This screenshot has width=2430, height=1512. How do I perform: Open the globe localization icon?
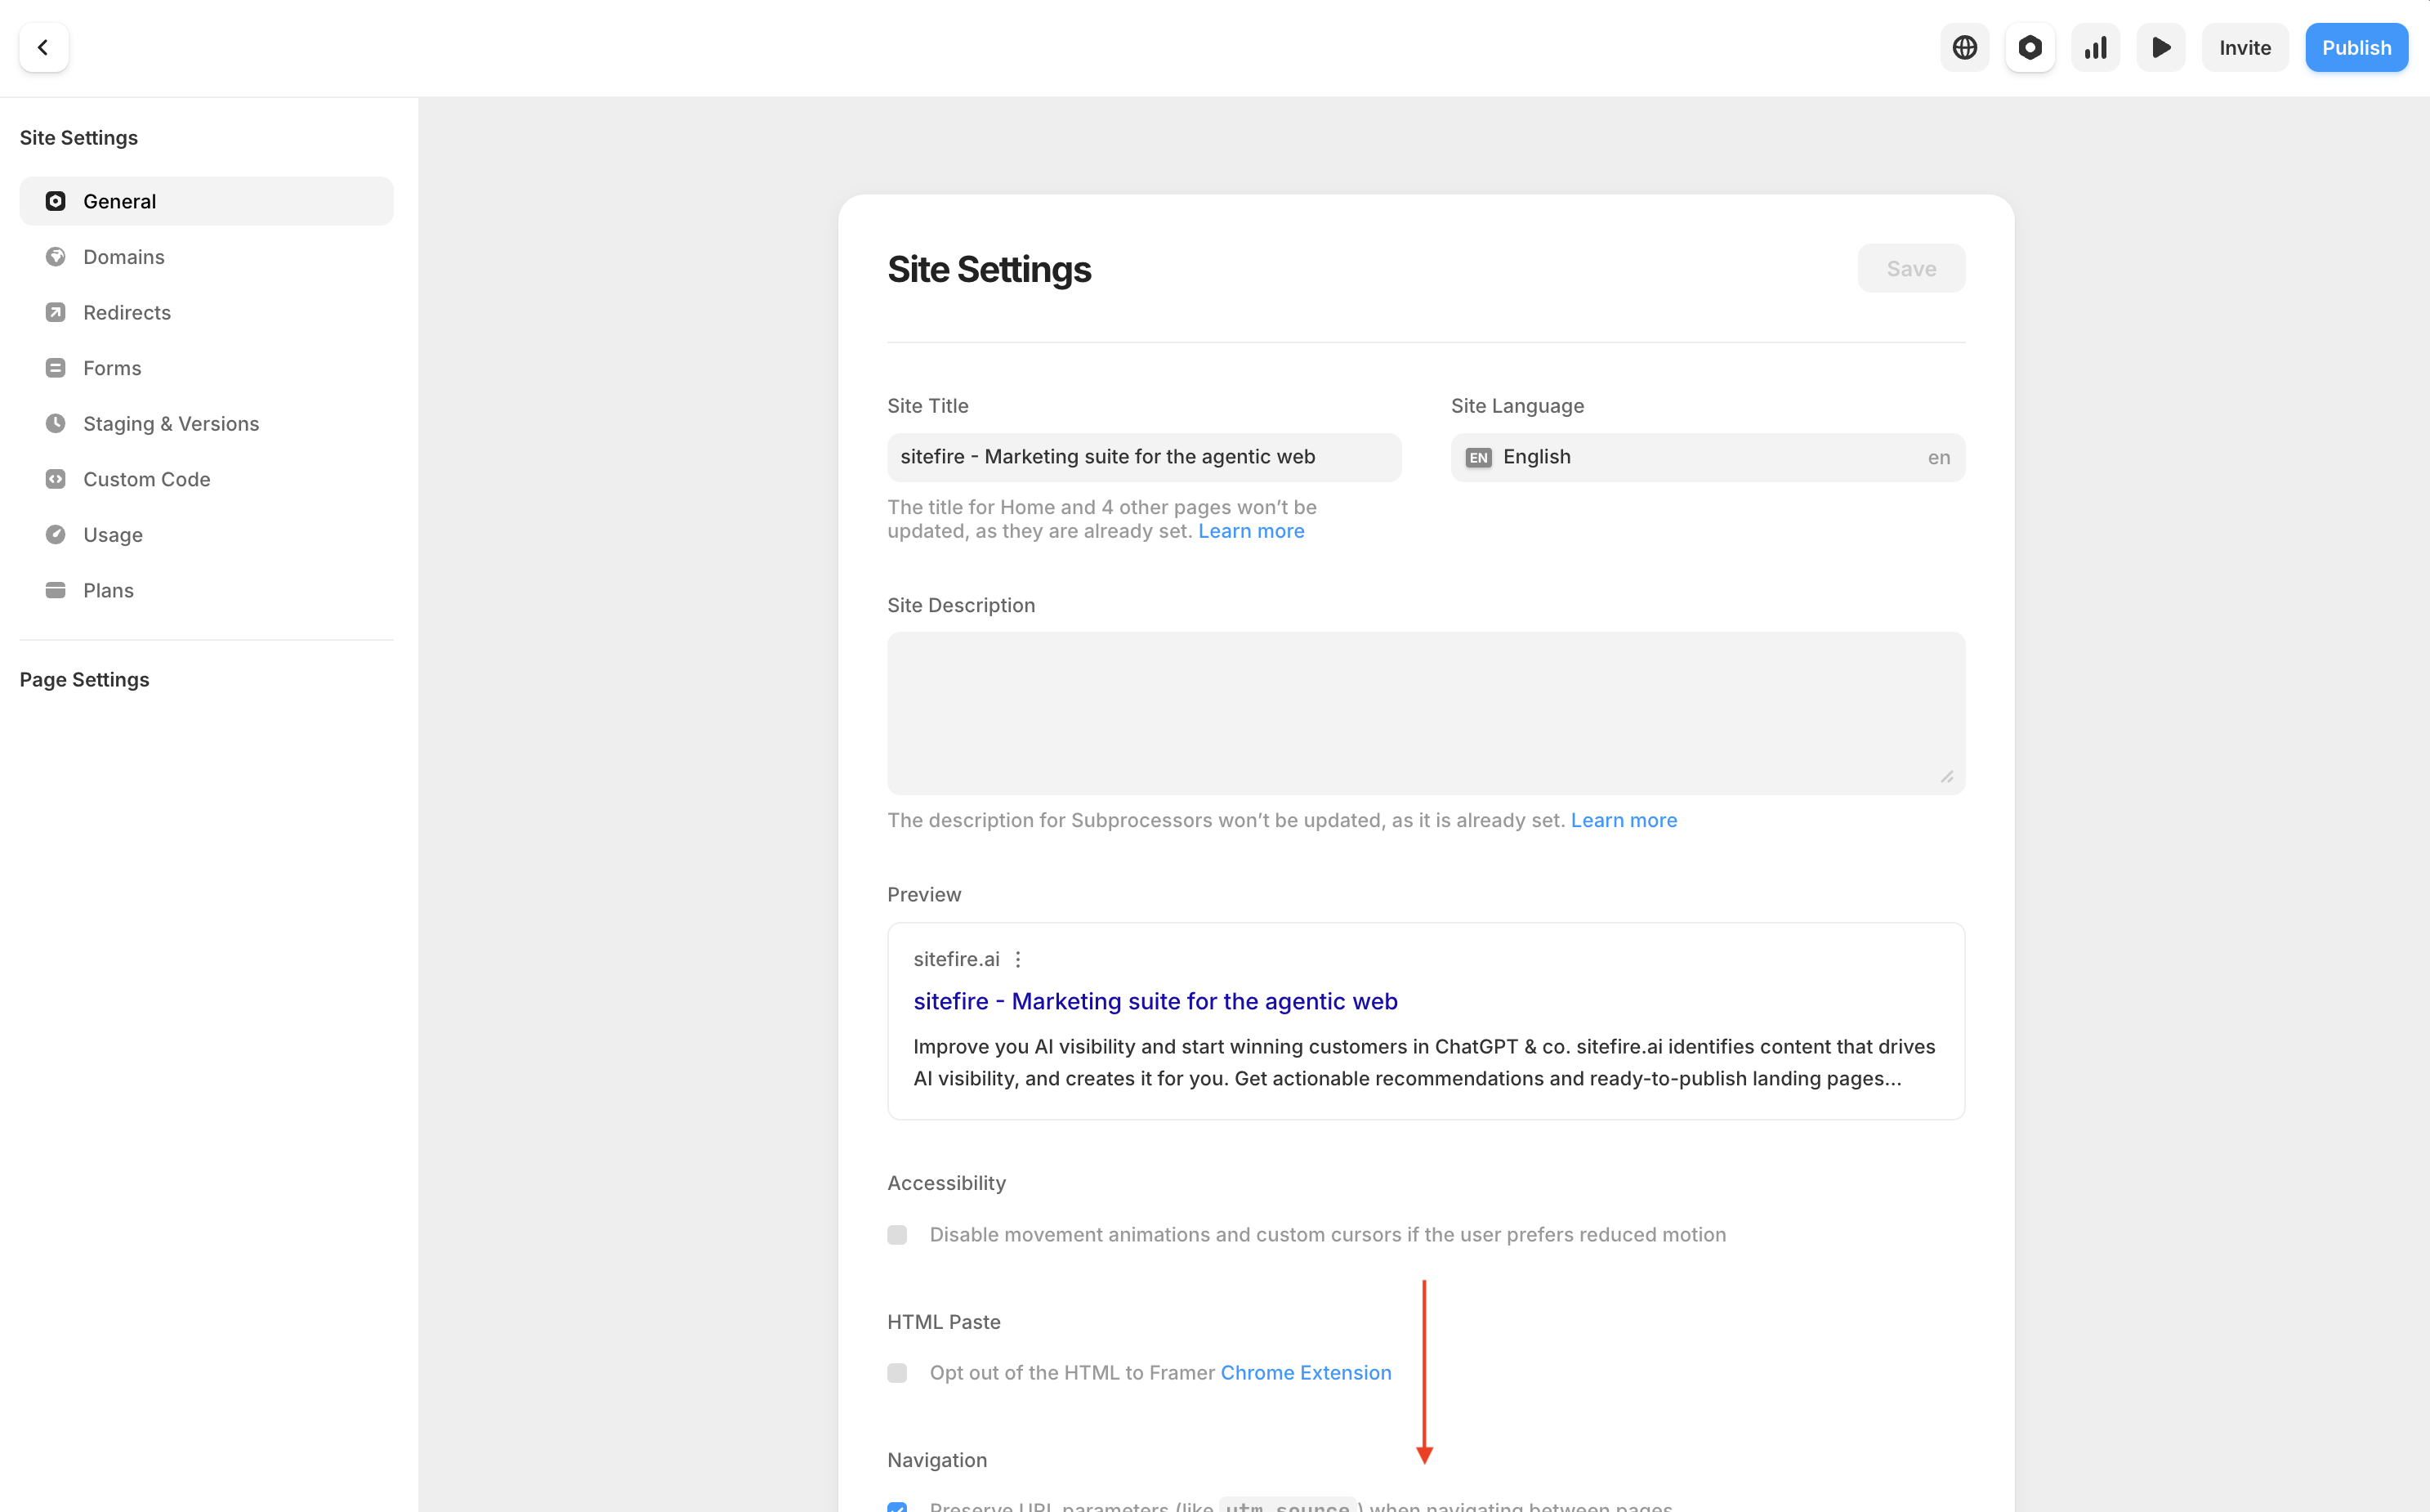click(x=1964, y=47)
